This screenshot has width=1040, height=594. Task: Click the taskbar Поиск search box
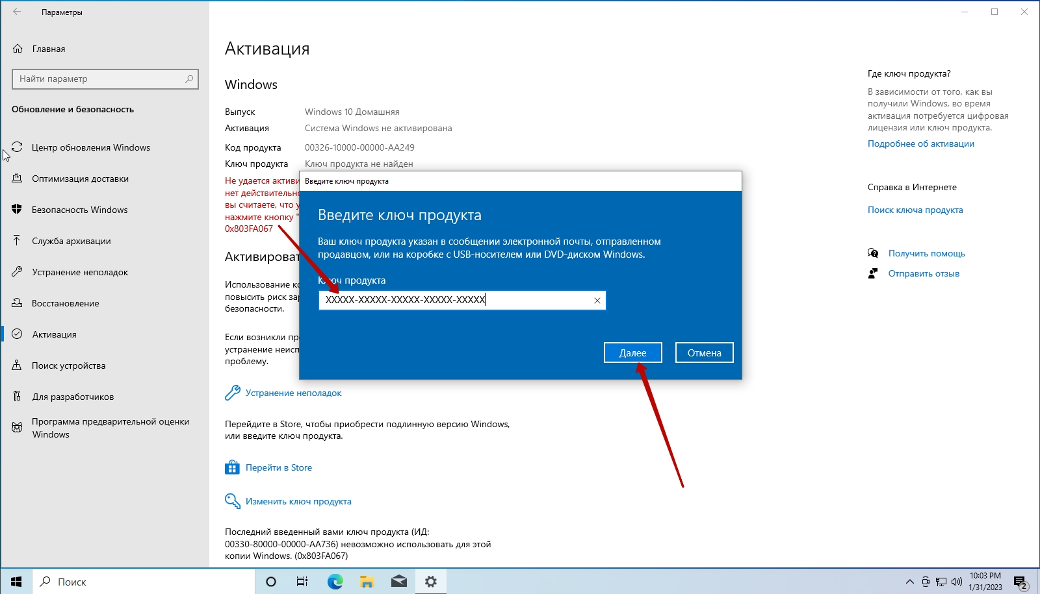tap(143, 582)
